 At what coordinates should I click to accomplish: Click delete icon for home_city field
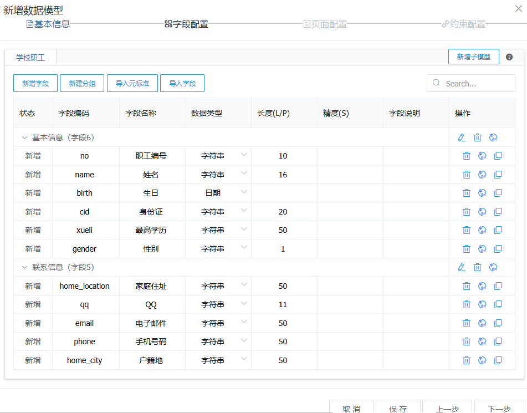467,360
